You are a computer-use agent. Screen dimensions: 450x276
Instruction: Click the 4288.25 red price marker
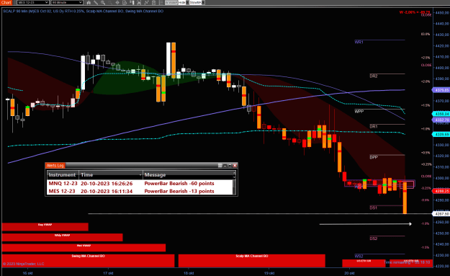(441, 191)
